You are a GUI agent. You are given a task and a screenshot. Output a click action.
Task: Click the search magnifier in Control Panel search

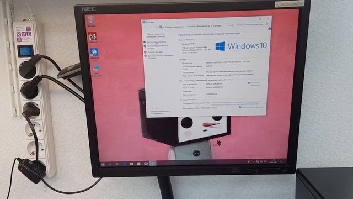[267, 24]
